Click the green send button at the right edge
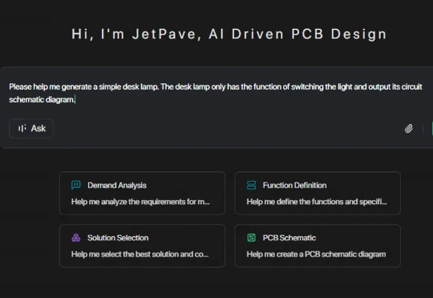The image size is (433, 298). [432, 129]
